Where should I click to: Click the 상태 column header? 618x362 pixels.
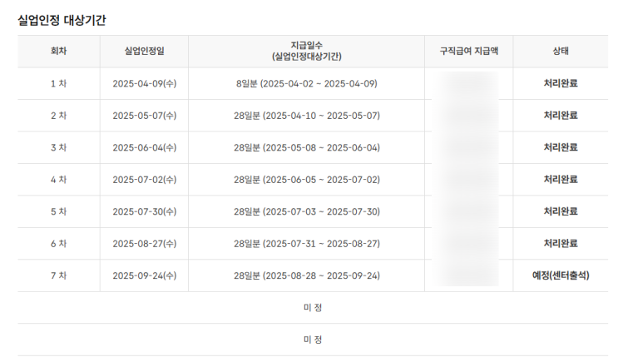click(x=561, y=52)
